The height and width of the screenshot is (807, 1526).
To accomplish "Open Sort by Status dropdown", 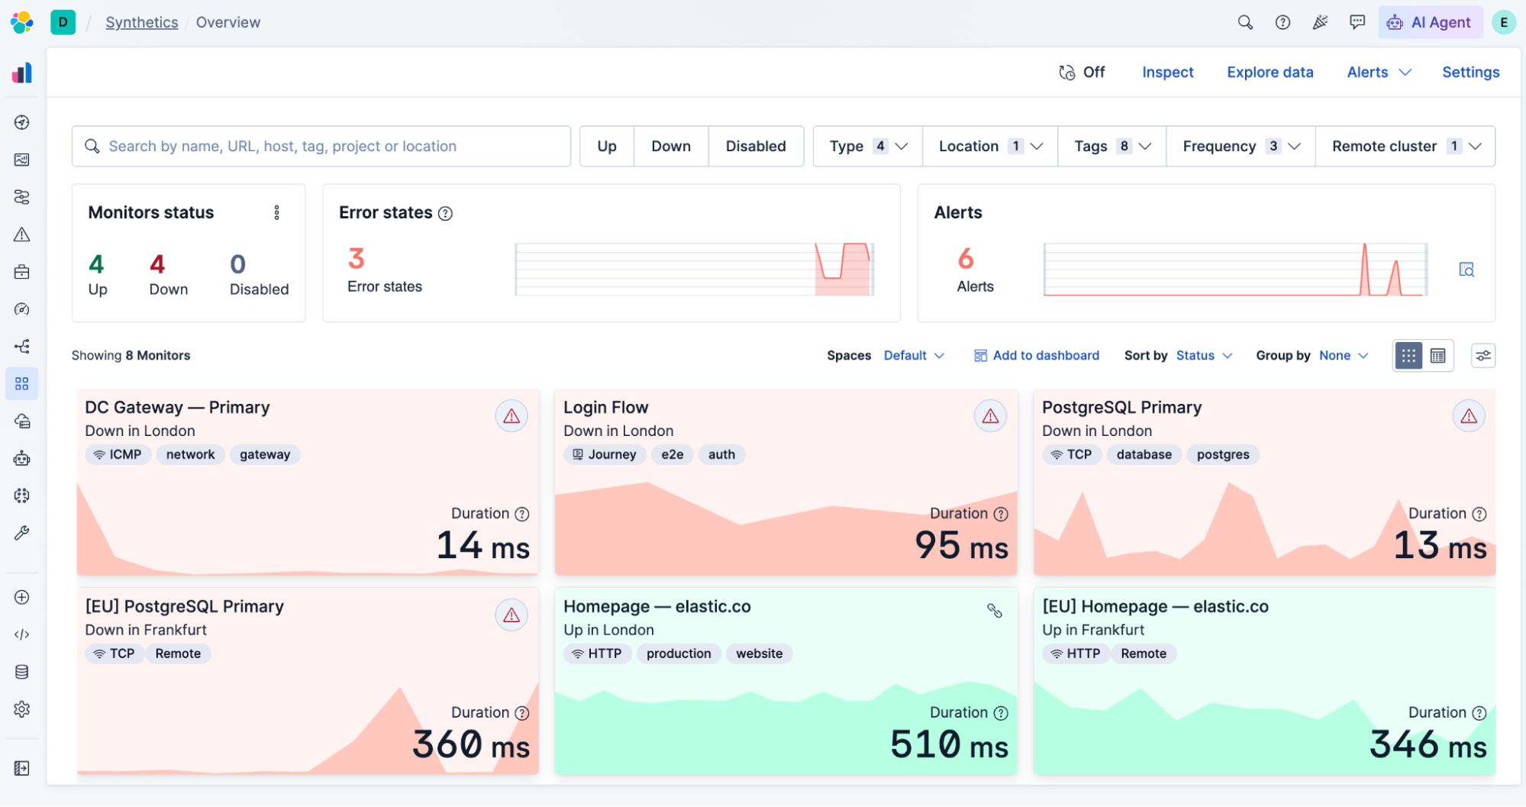I will (1205, 356).
